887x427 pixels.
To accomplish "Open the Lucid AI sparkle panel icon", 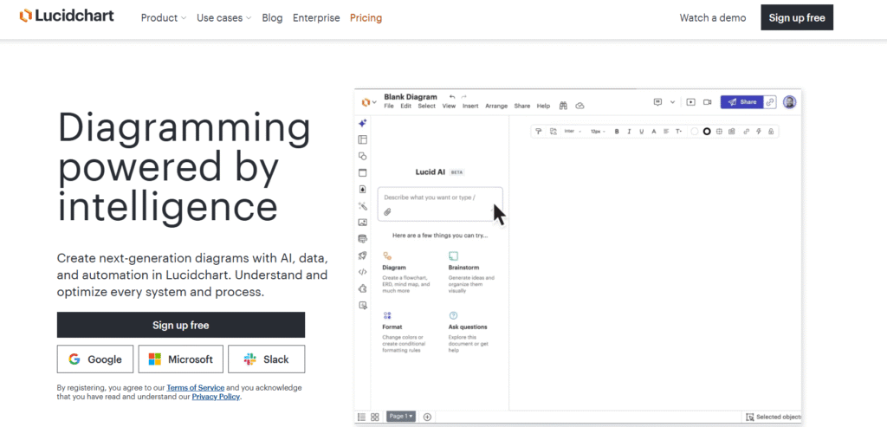I will (x=362, y=123).
